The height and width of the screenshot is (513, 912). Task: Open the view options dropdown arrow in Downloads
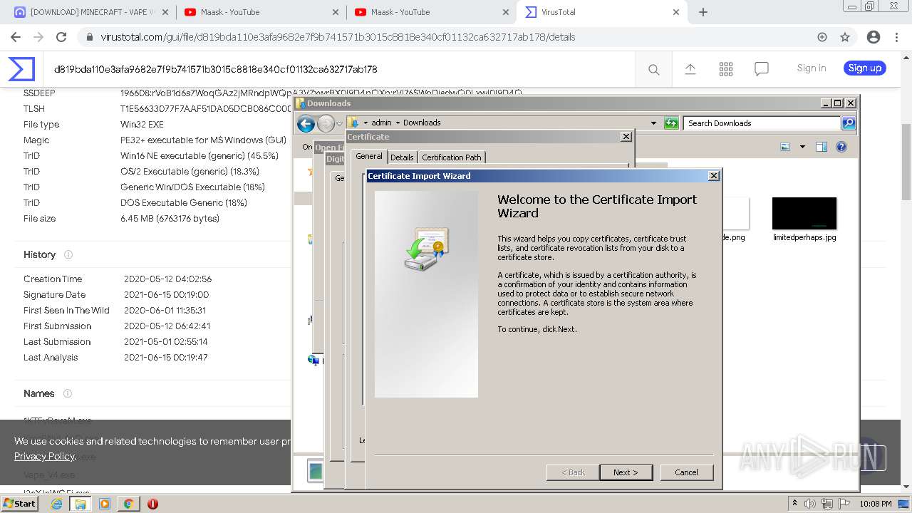pos(802,147)
